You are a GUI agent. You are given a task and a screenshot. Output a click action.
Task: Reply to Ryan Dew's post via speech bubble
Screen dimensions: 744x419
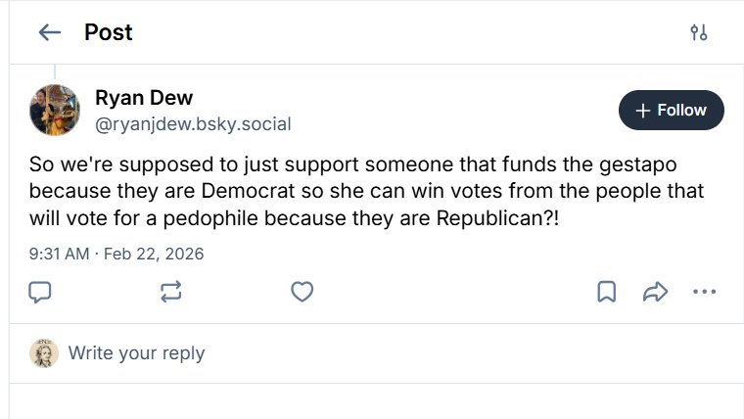coord(40,291)
